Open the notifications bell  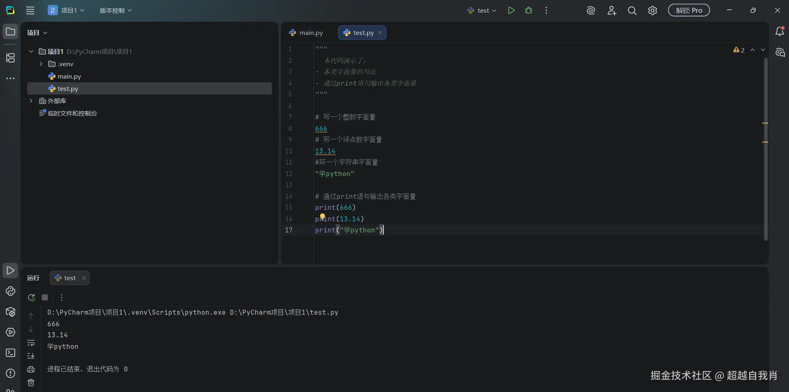coord(780,32)
